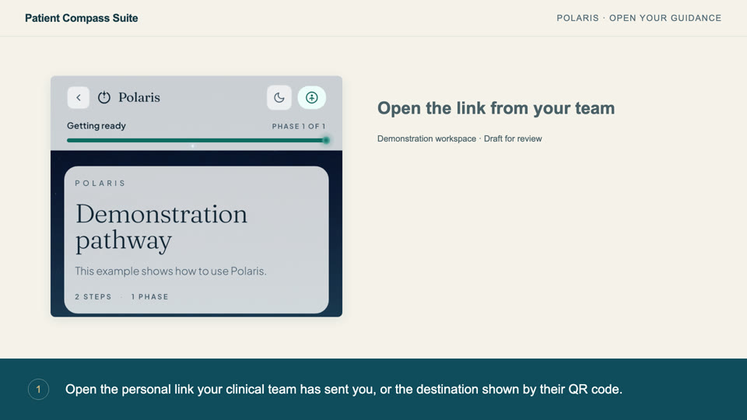747x420 pixels.
Task: Toggle dark mode with the moon icon
Action: [x=279, y=98]
